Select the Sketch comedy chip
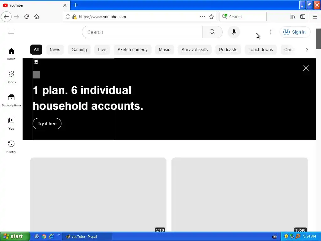Viewport: 321px width, 241px height. click(133, 50)
